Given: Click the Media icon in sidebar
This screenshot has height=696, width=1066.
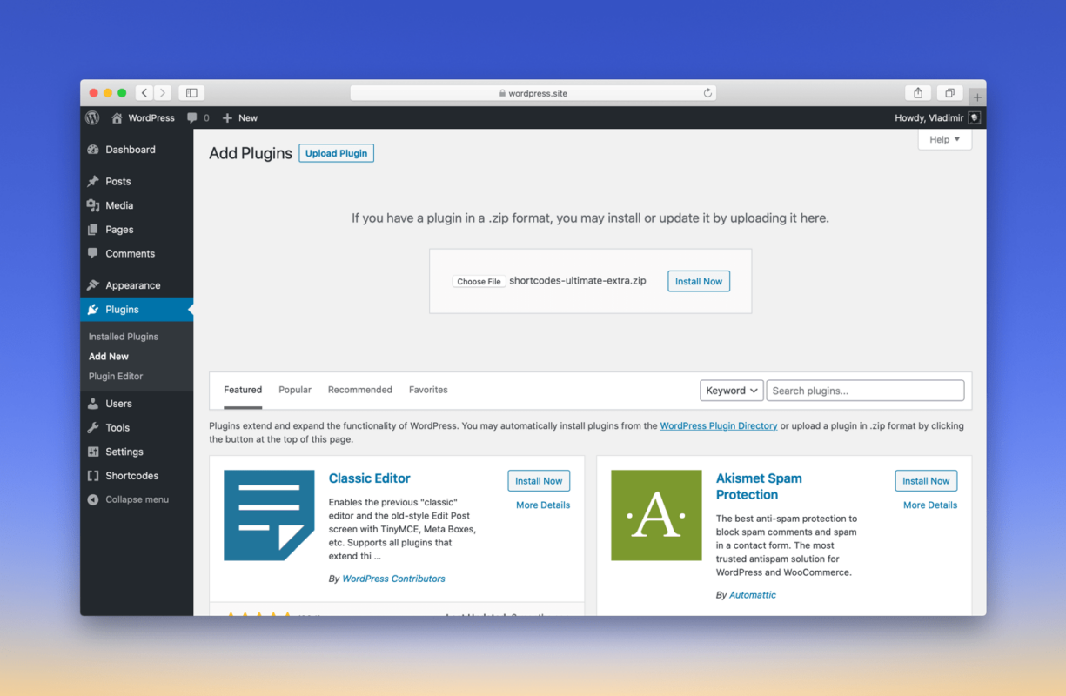Looking at the screenshot, I should click(x=93, y=205).
